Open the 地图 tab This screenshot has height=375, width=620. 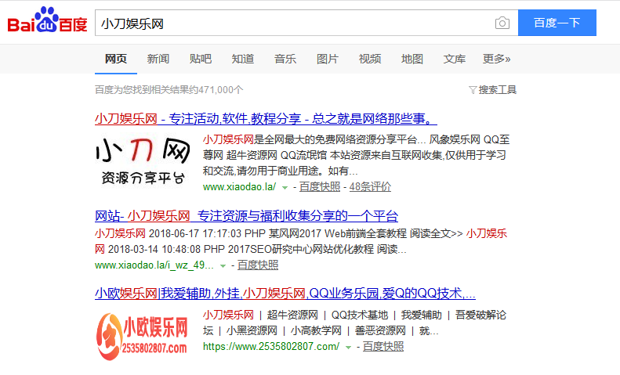(412, 59)
